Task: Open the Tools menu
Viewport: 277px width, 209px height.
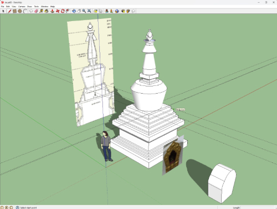Action: [37, 7]
